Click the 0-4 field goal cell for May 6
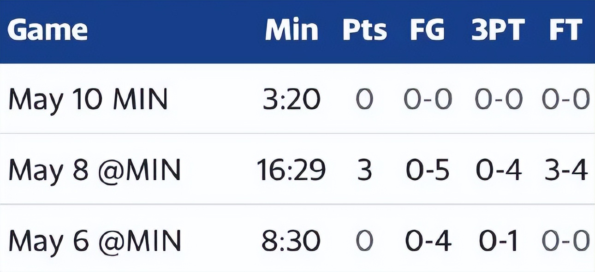The image size is (595, 272). 428,240
